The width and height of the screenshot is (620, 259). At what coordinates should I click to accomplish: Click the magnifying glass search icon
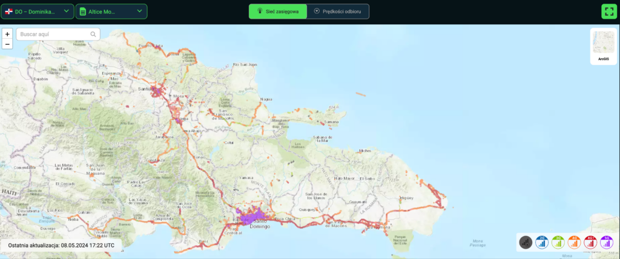click(x=93, y=34)
